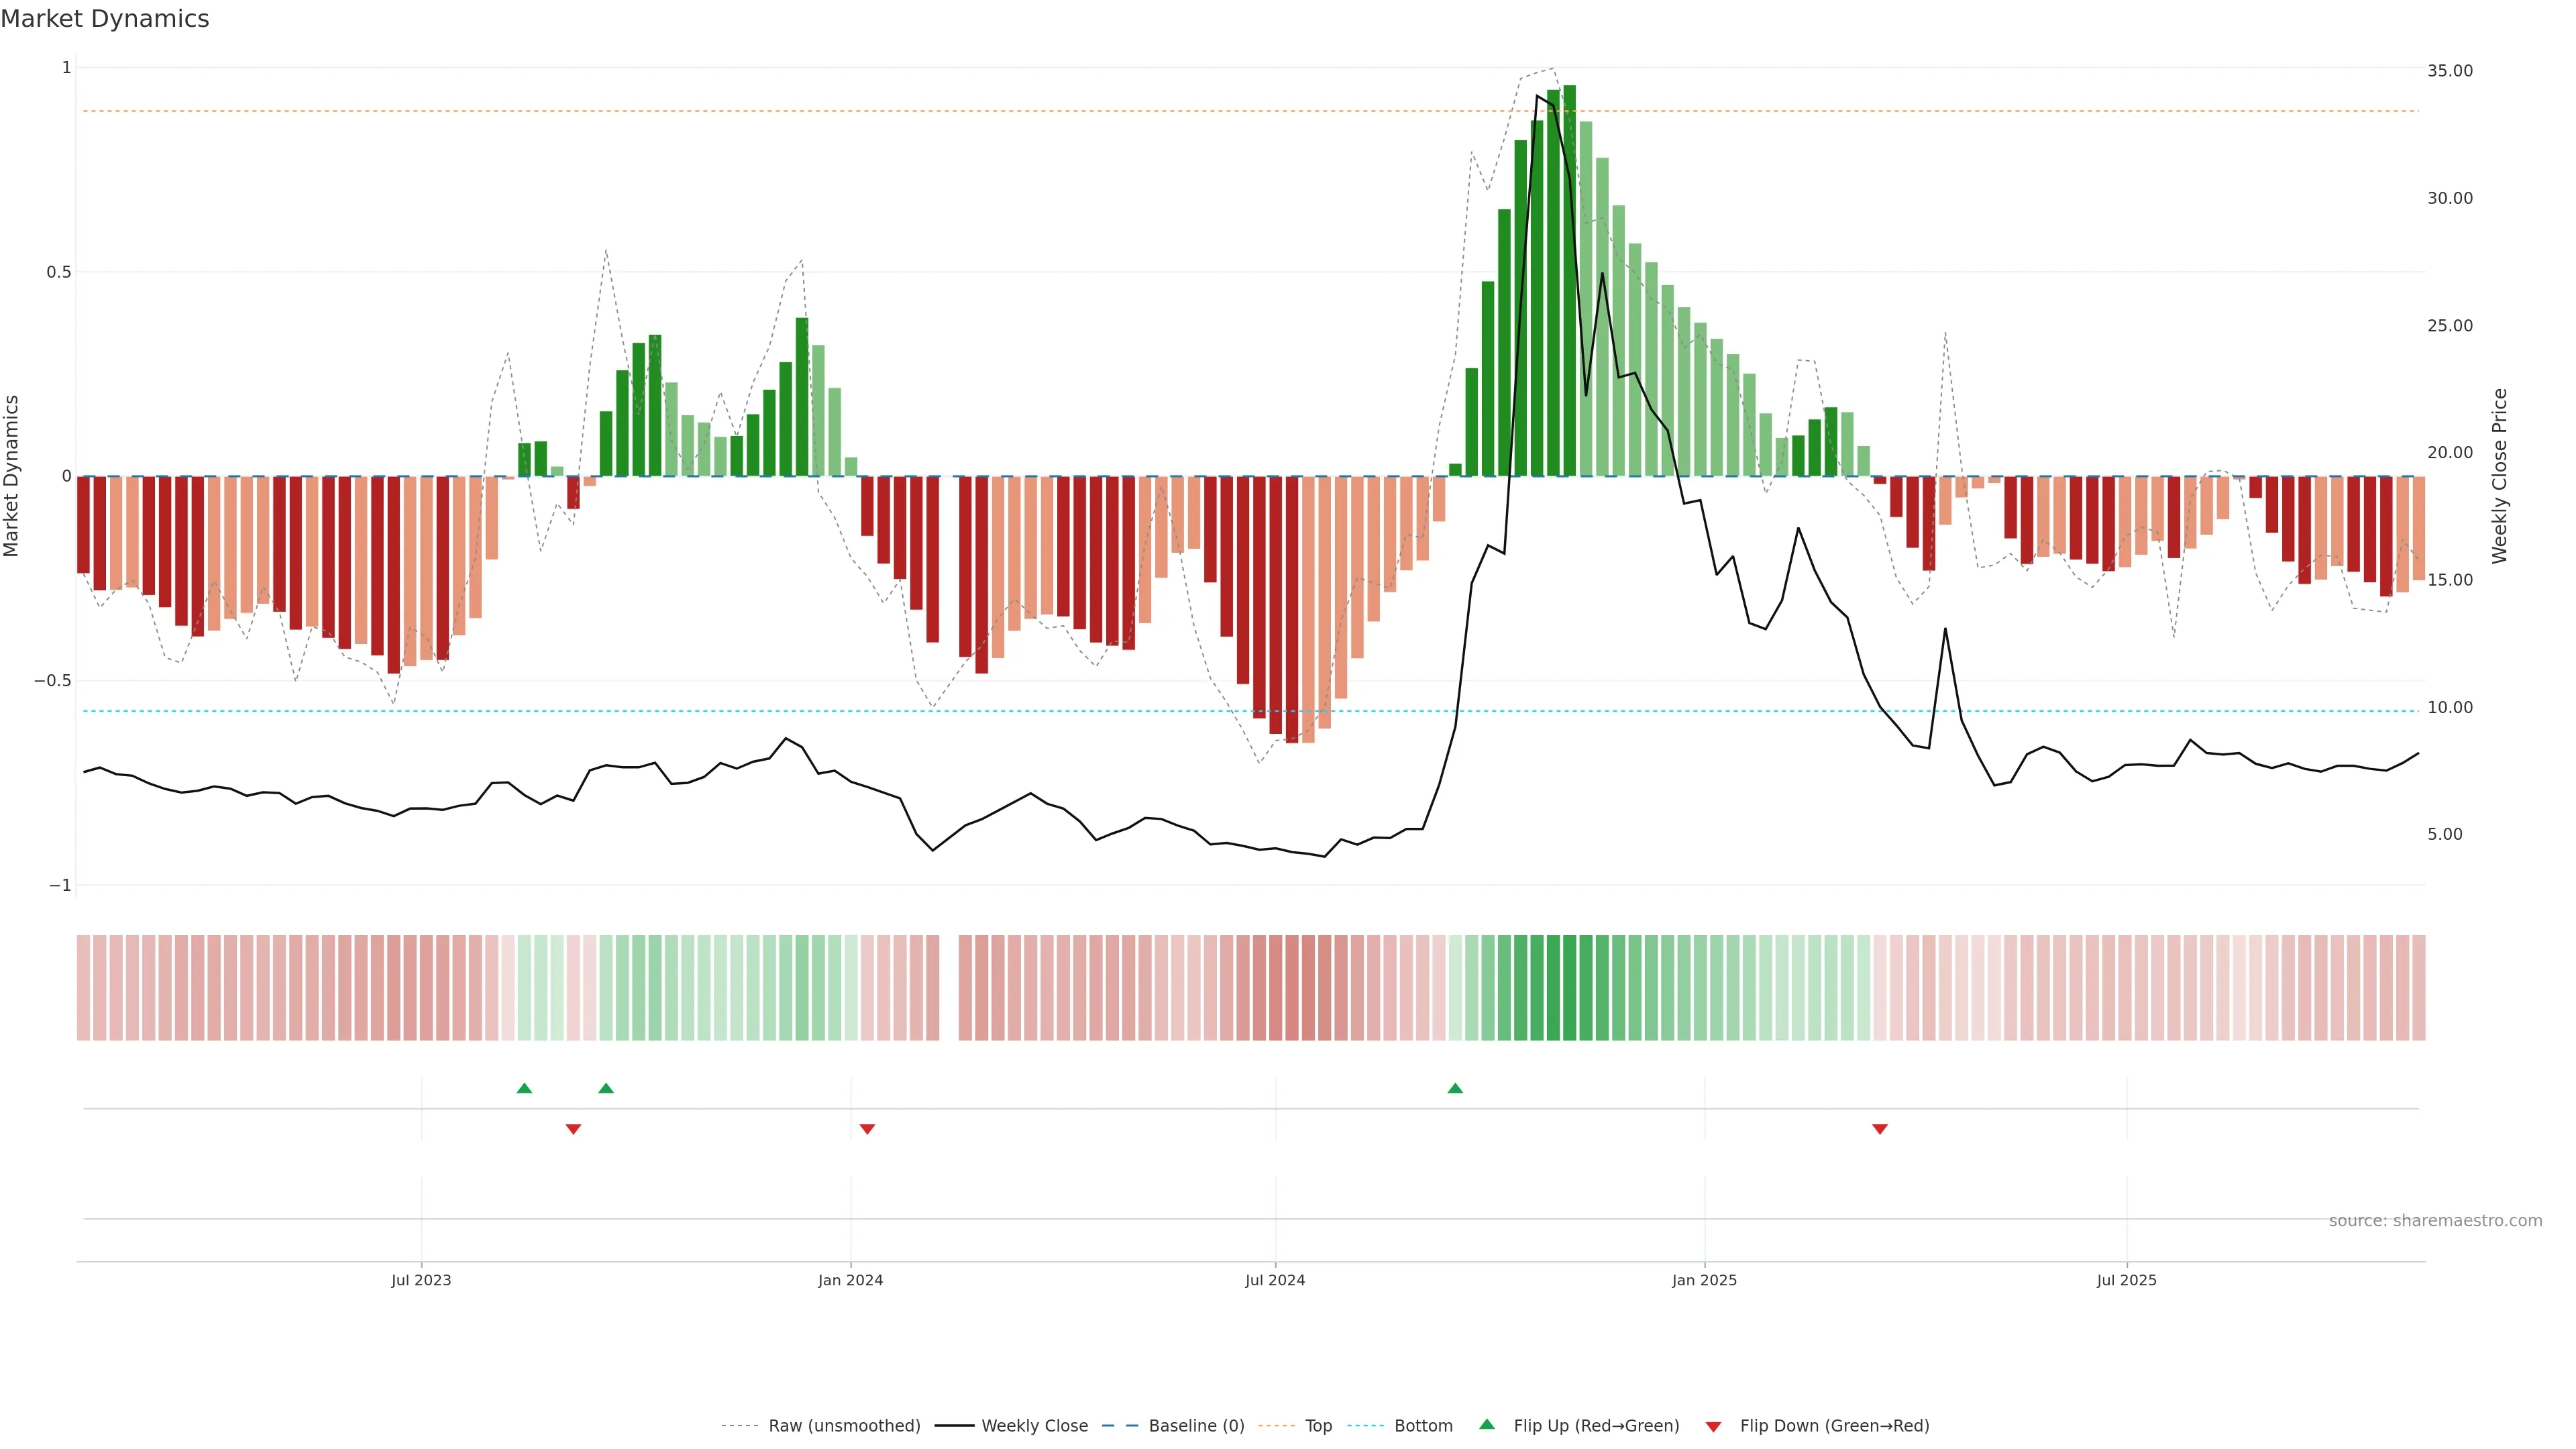The width and height of the screenshot is (2576, 1449).
Task: Click the rightmost red flip-down triangle marker
Action: 1879,1129
